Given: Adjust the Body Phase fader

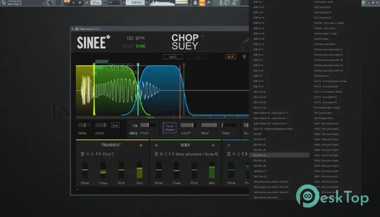Looking at the screenshot, I should click(176, 170).
